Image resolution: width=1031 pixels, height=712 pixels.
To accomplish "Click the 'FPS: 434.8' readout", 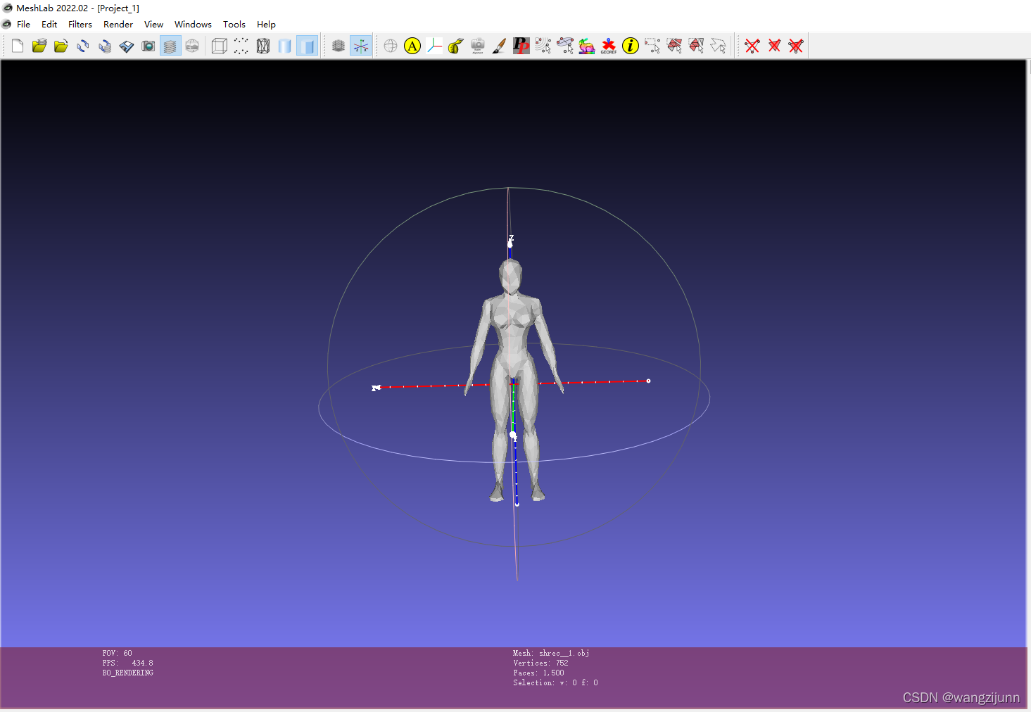I will click(x=127, y=663).
